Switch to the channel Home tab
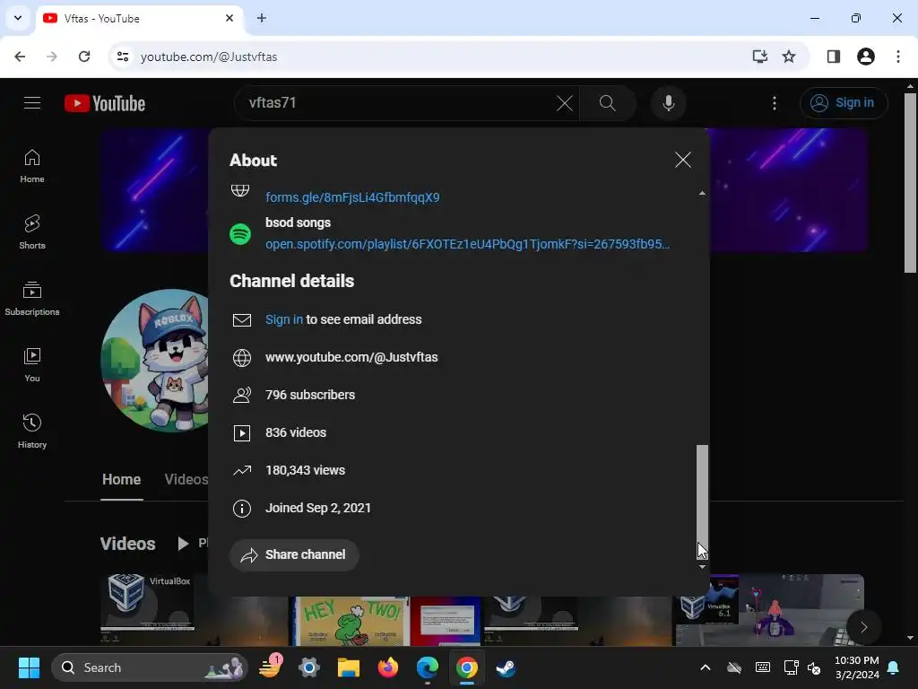 (122, 479)
